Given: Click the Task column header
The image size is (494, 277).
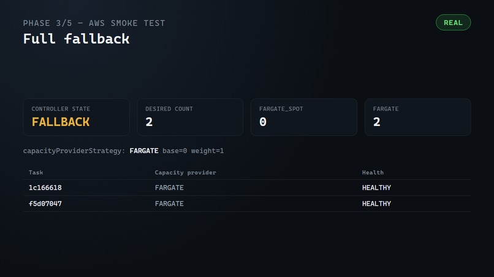Looking at the screenshot, I should pyautogui.click(x=36, y=172).
